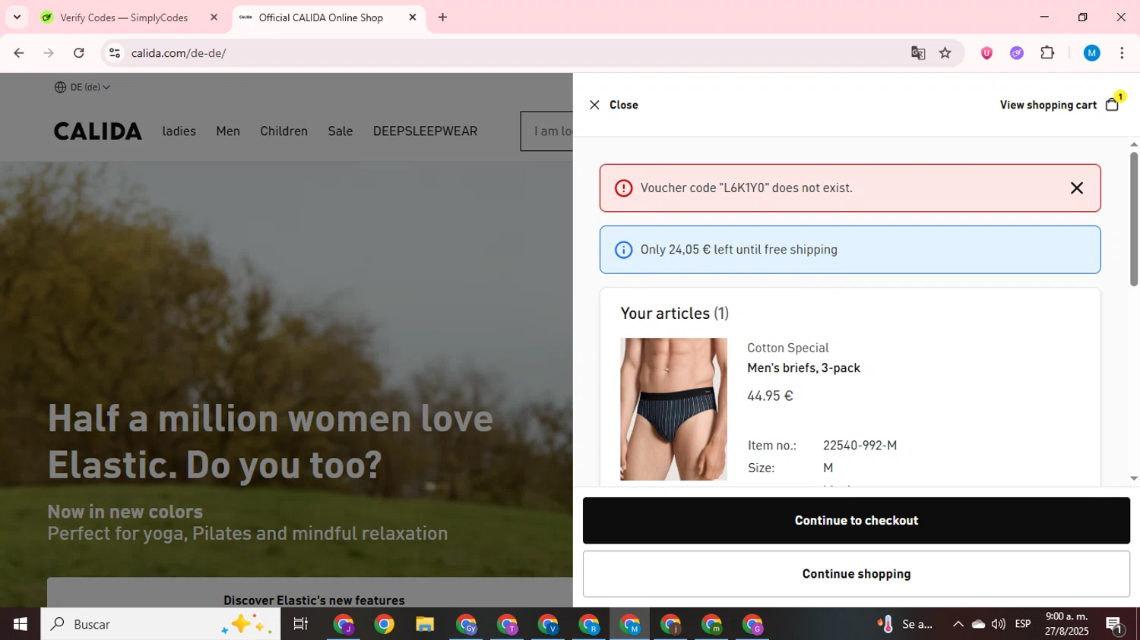Select the Official CALIDA Online Shop tab
The height and width of the screenshot is (640, 1140).
[x=321, y=17]
